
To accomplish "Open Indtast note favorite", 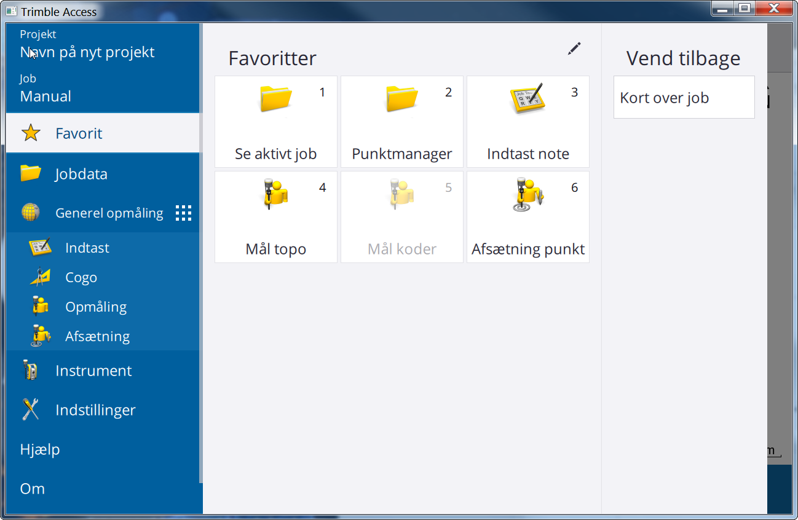I will click(528, 122).
